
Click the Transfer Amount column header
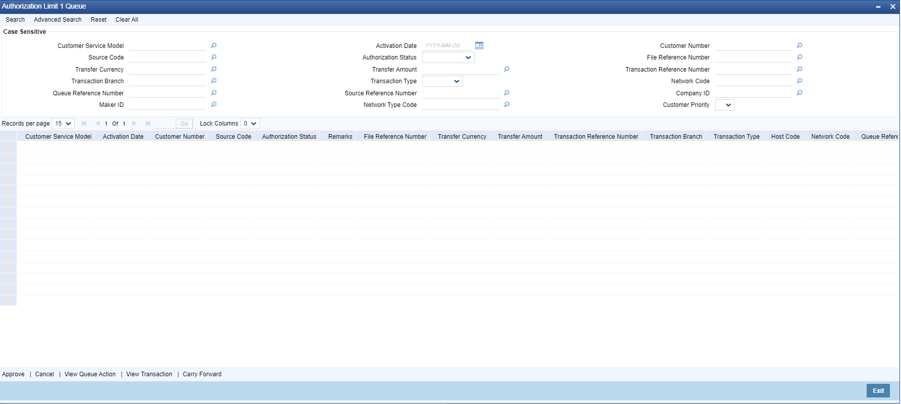coord(520,137)
